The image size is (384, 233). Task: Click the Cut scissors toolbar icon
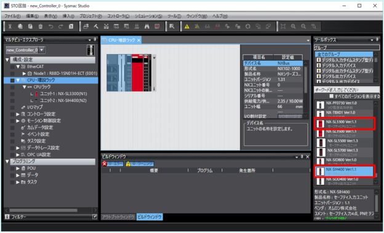pos(10,26)
